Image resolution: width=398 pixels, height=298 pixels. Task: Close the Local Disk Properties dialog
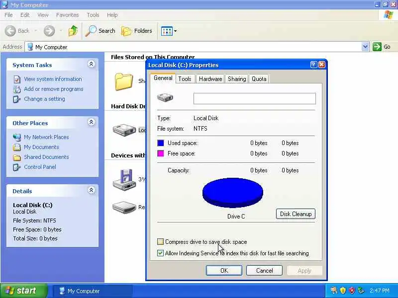(x=322, y=65)
